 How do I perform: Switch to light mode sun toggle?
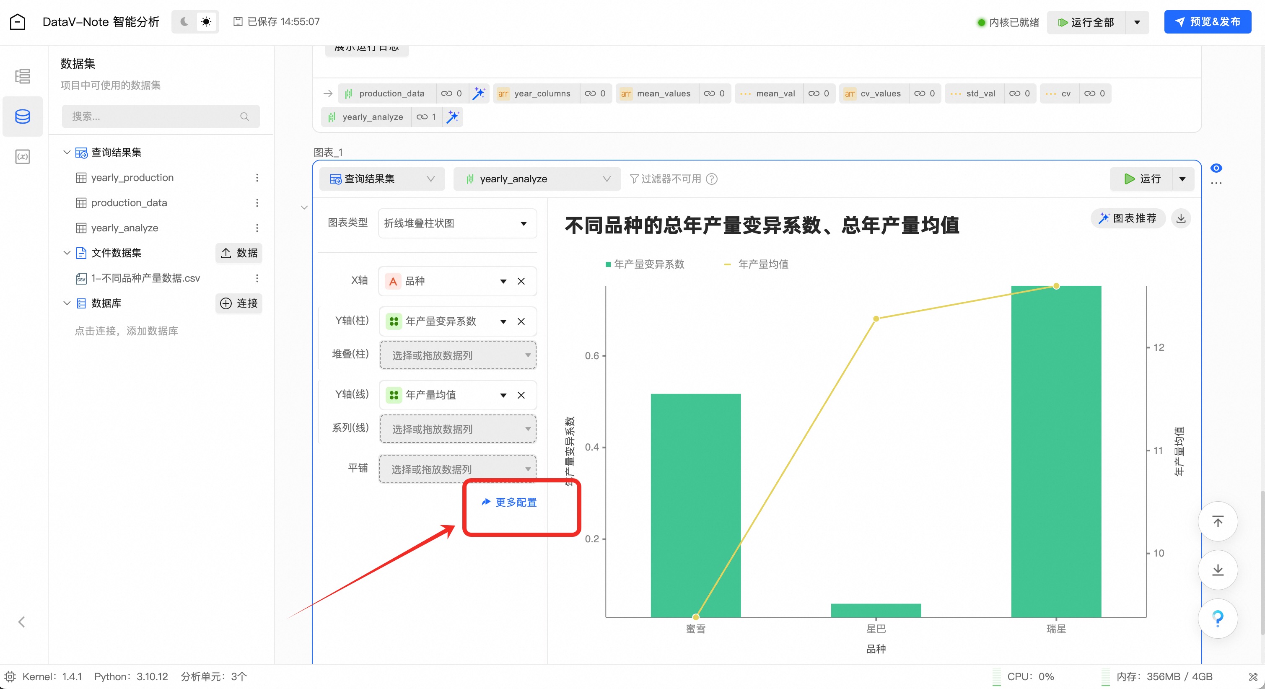tap(206, 22)
